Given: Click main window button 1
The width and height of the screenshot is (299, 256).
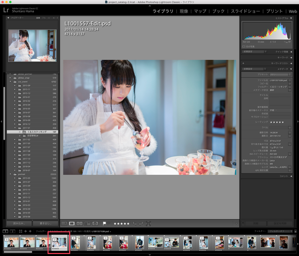Looking at the screenshot, I should coord(5,232).
